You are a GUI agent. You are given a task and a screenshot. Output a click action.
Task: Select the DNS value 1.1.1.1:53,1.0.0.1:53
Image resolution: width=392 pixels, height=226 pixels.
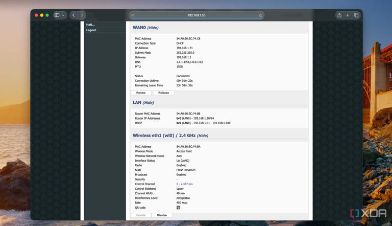pyautogui.click(x=189, y=62)
